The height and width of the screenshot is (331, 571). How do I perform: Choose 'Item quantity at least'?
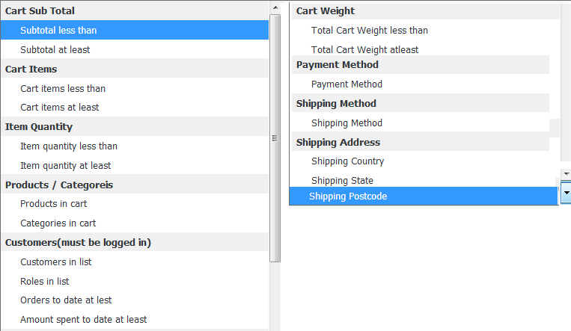tap(135, 166)
